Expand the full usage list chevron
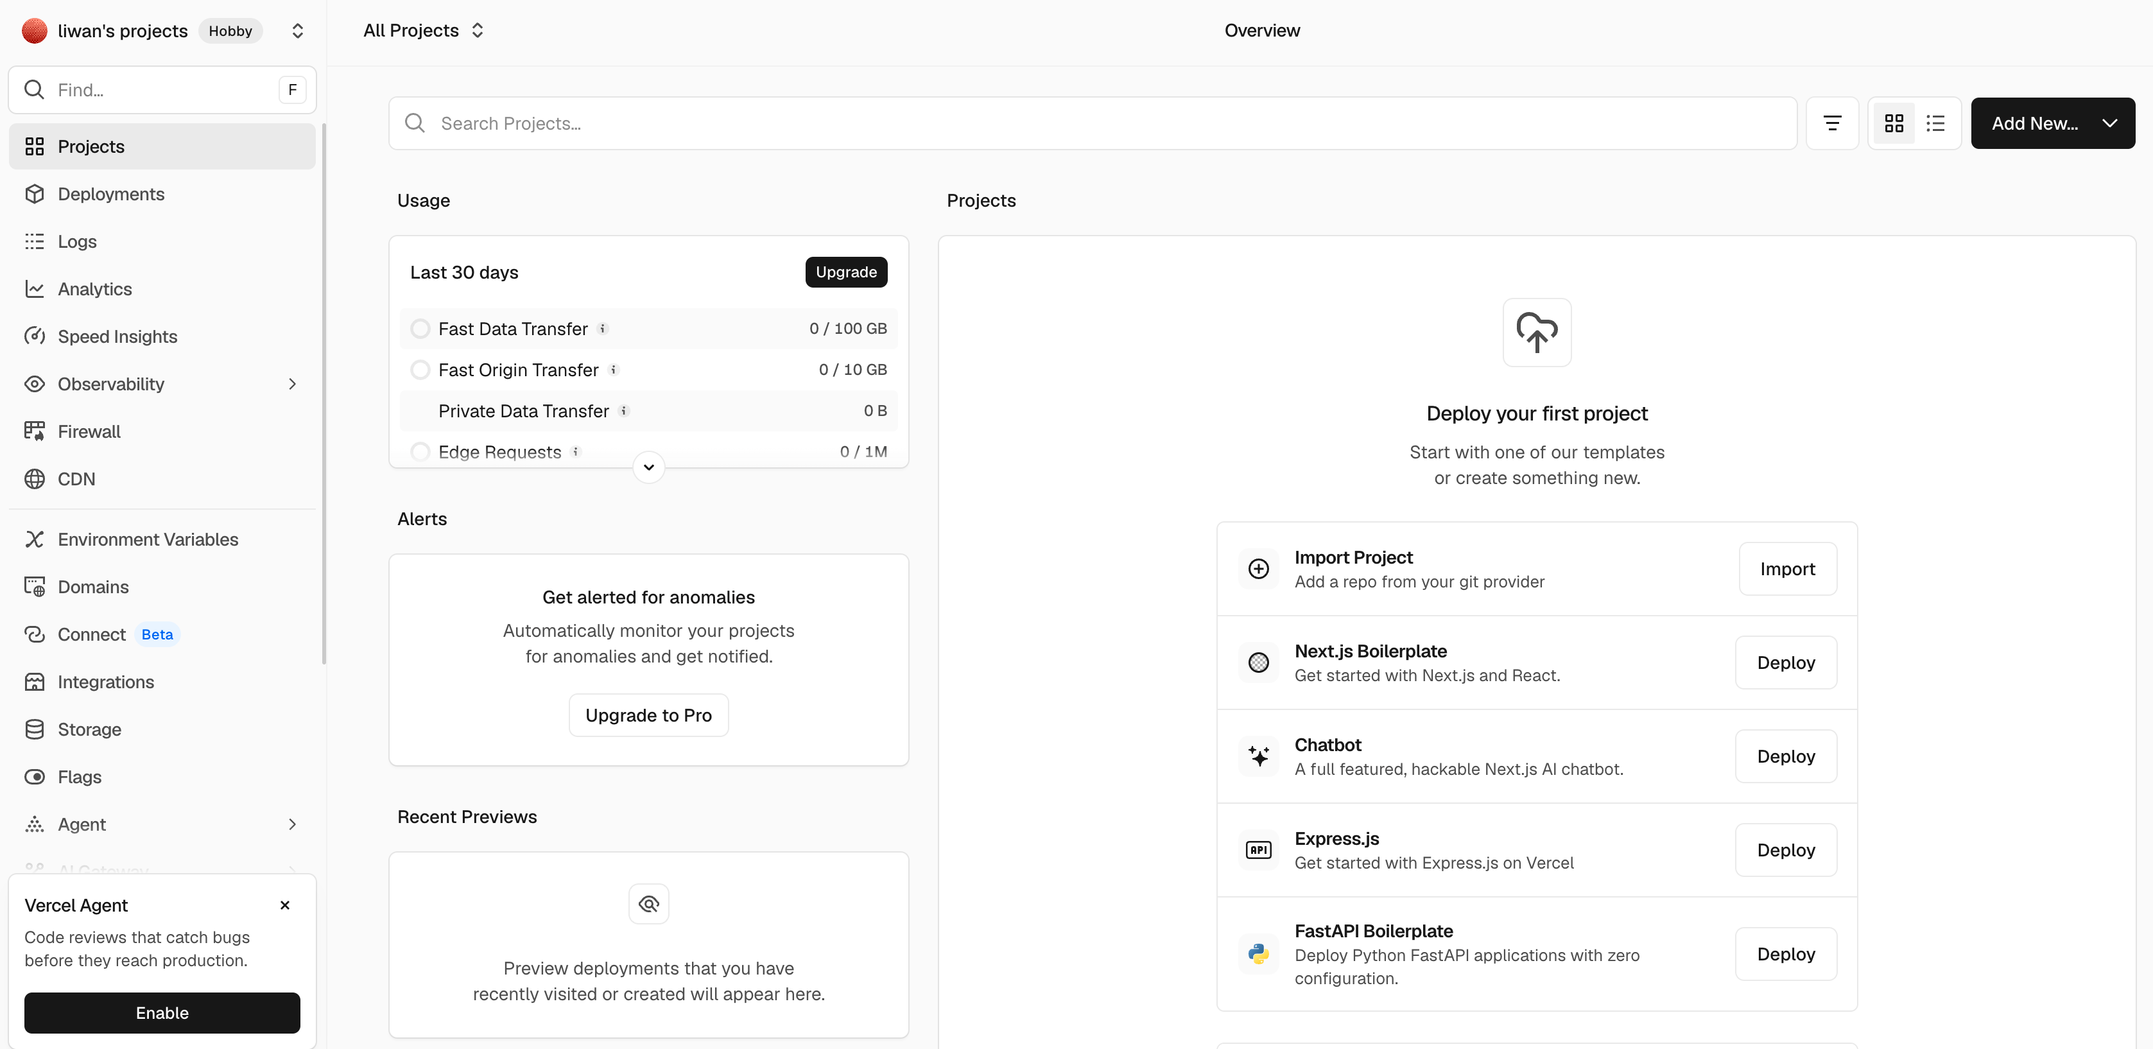2153x1049 pixels. coord(648,467)
